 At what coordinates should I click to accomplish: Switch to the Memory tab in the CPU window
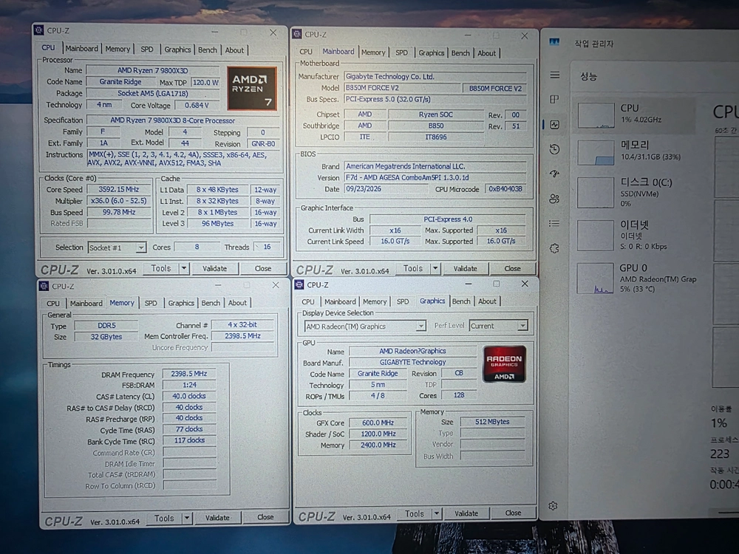click(x=118, y=49)
